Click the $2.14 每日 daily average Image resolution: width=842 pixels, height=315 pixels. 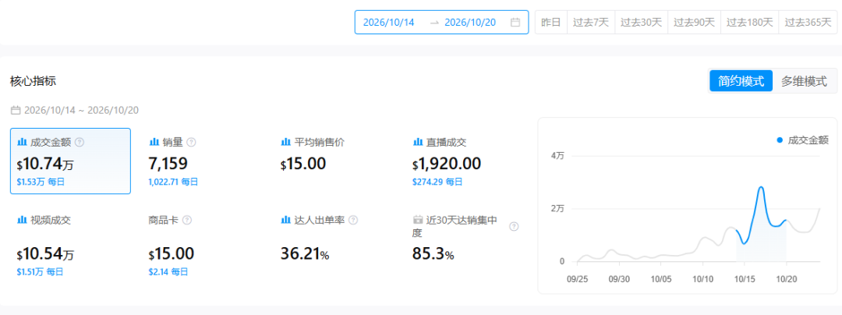tap(168, 271)
